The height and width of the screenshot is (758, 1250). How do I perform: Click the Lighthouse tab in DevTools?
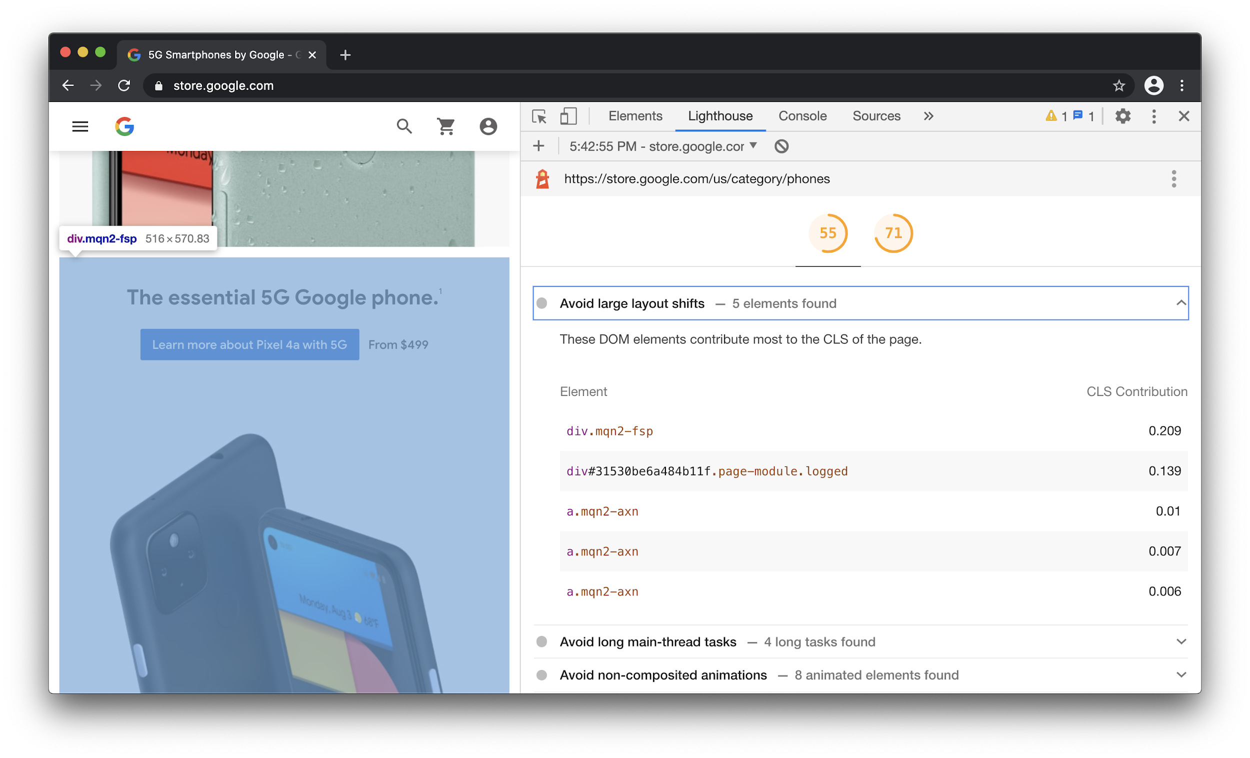click(x=720, y=115)
